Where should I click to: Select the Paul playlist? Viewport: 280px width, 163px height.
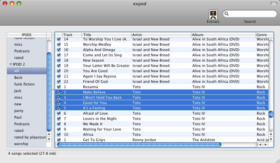coord(27,117)
